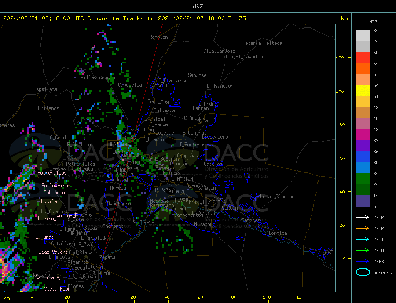The height and width of the screenshot is (303, 396).
Task: Click the blue VBBB arrow legend icon
Action: point(363,262)
